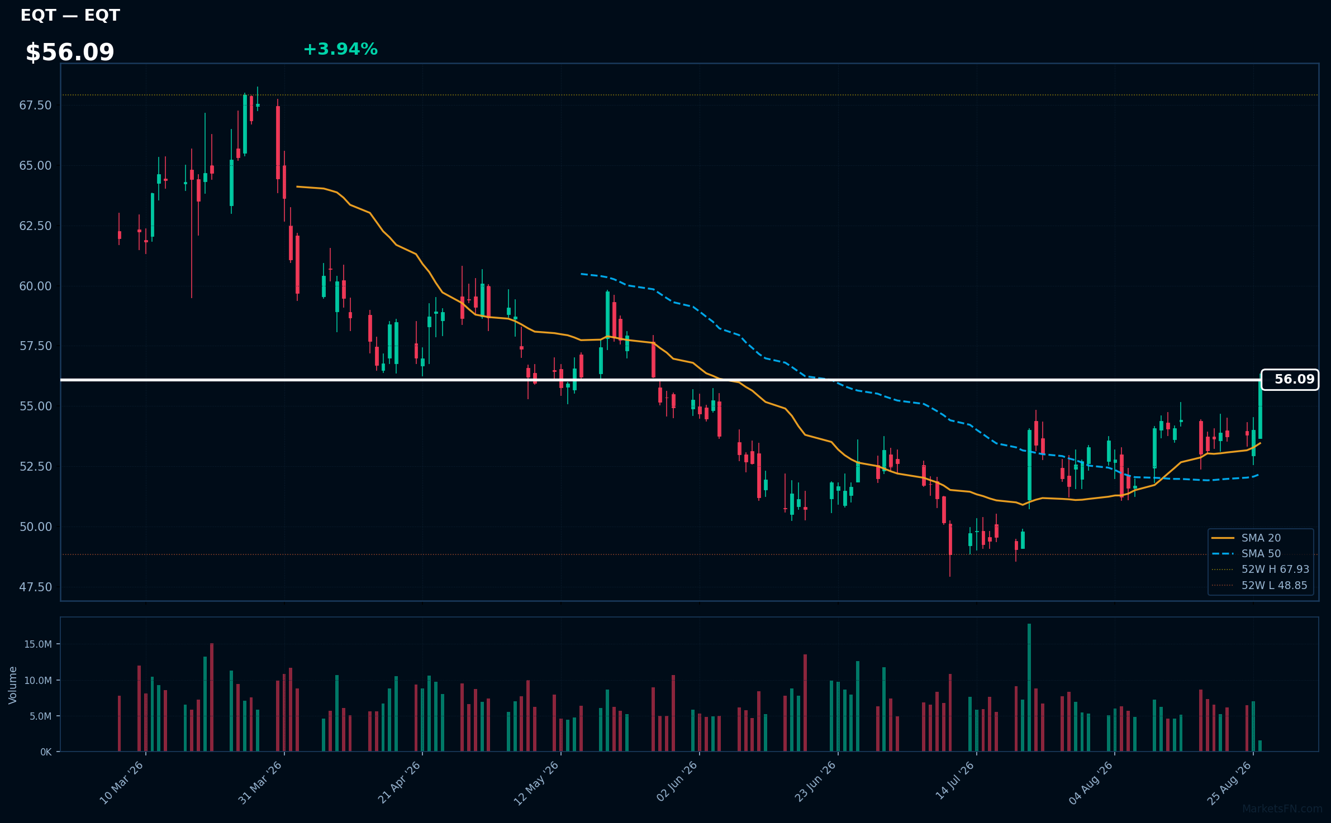The image size is (1331, 823).
Task: Click the +3.94% change value
Action: (340, 49)
